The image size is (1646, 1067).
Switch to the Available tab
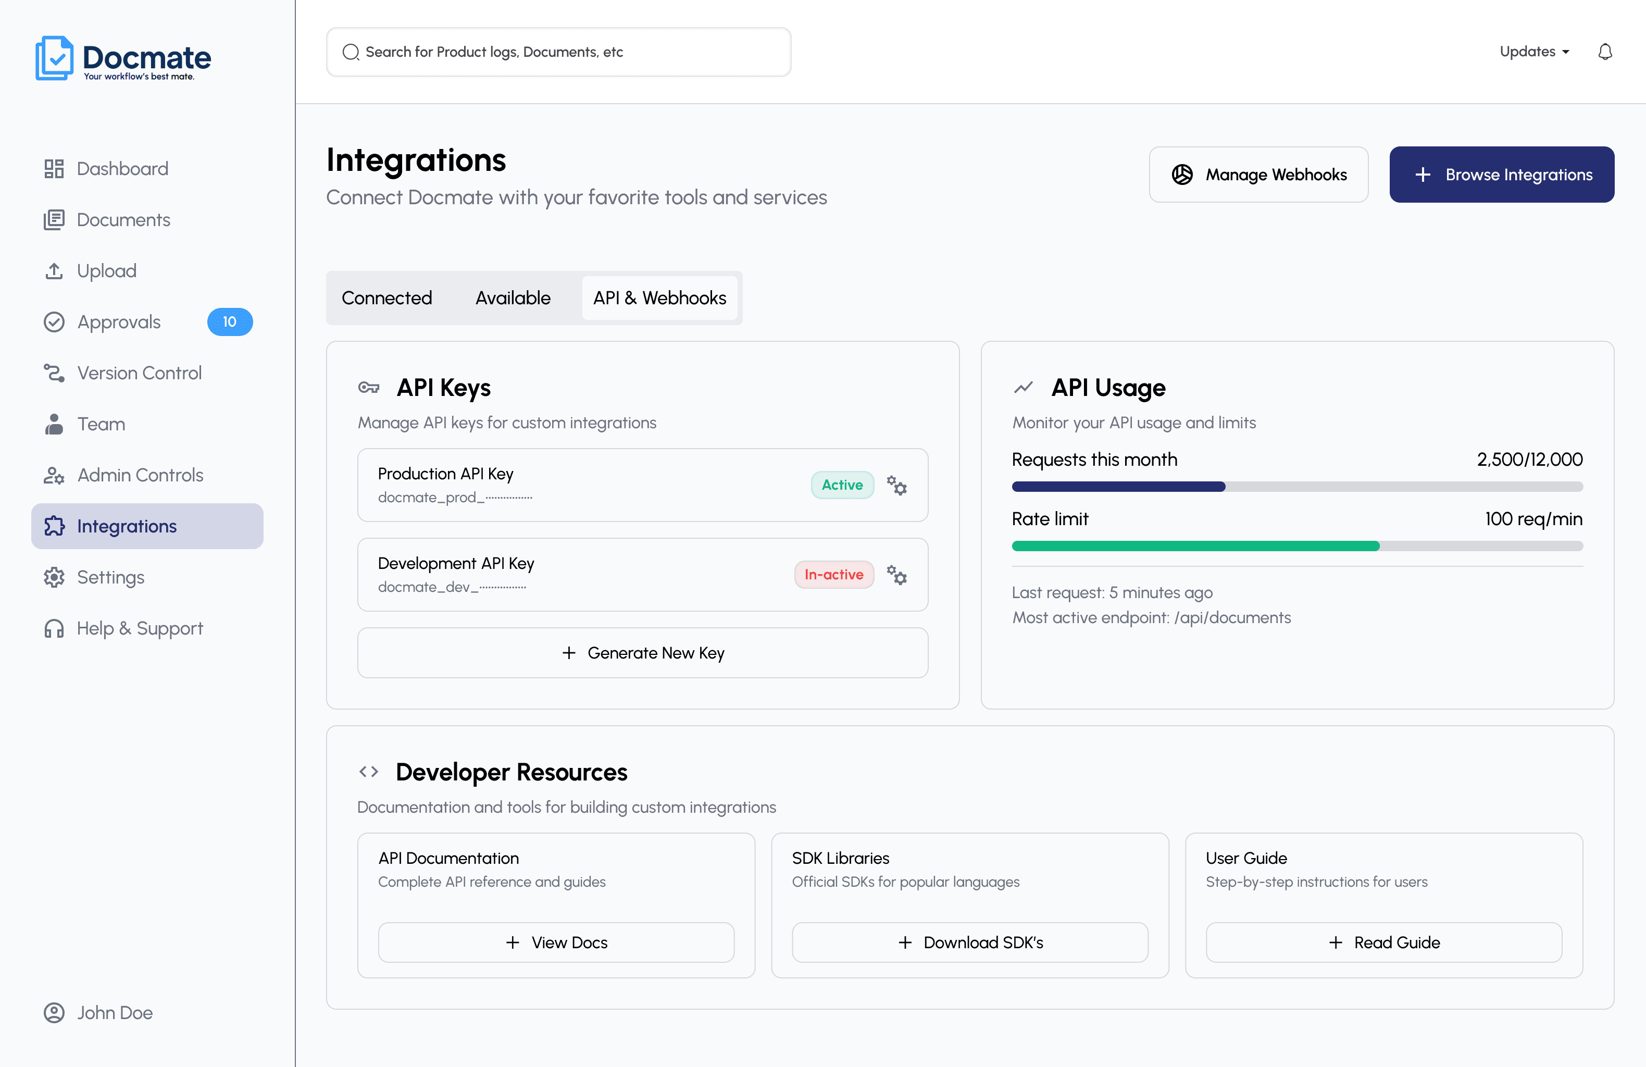(513, 297)
